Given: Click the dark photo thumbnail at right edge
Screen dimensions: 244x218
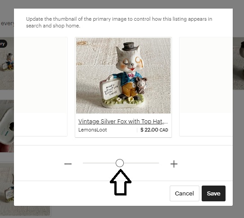Looking at the screenshot, I should coord(239,64).
